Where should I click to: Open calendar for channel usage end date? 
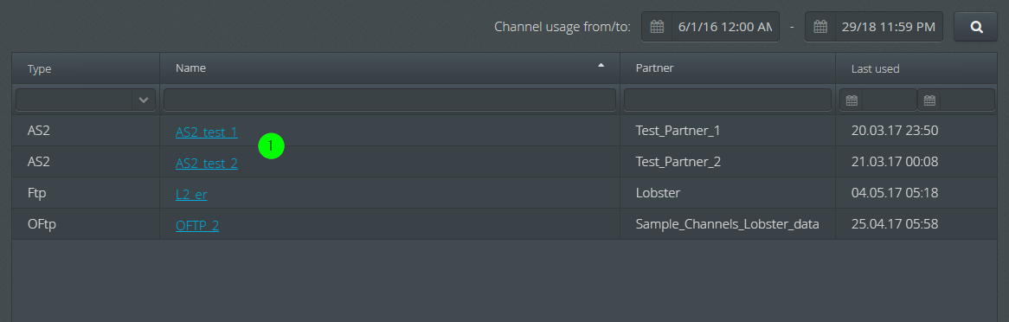(819, 27)
